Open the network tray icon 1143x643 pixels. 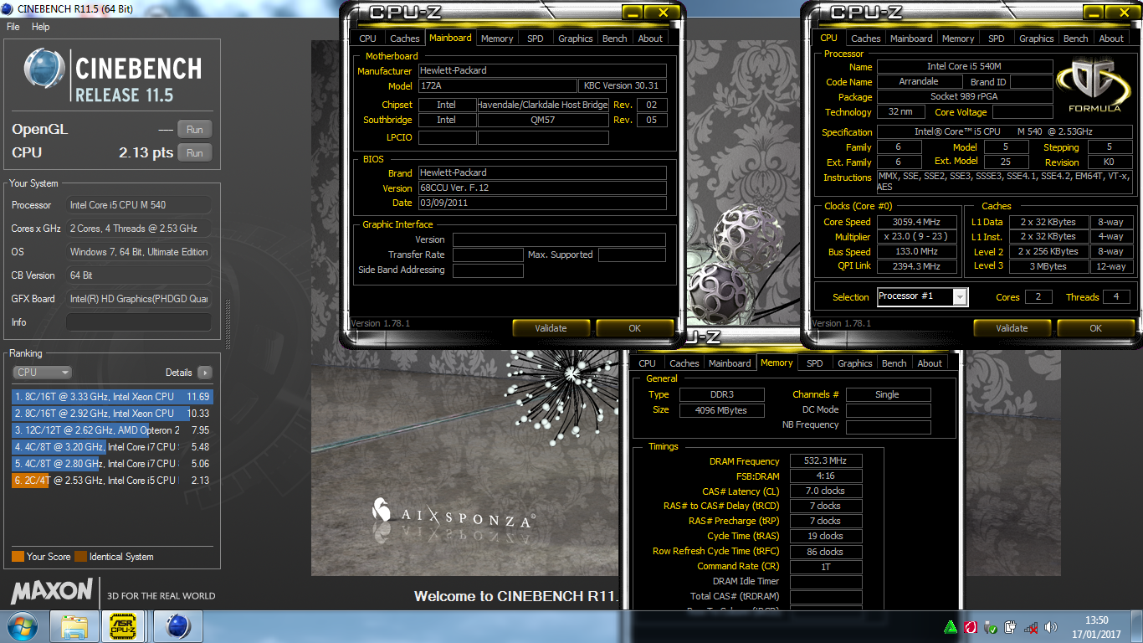tap(1033, 626)
